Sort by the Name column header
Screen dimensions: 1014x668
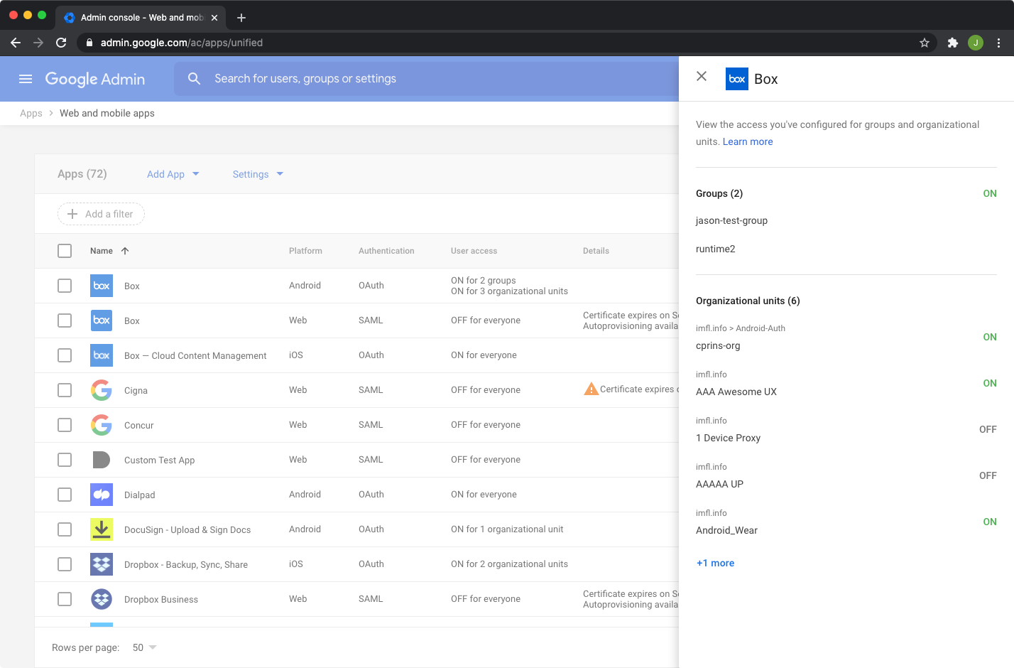[x=102, y=251]
